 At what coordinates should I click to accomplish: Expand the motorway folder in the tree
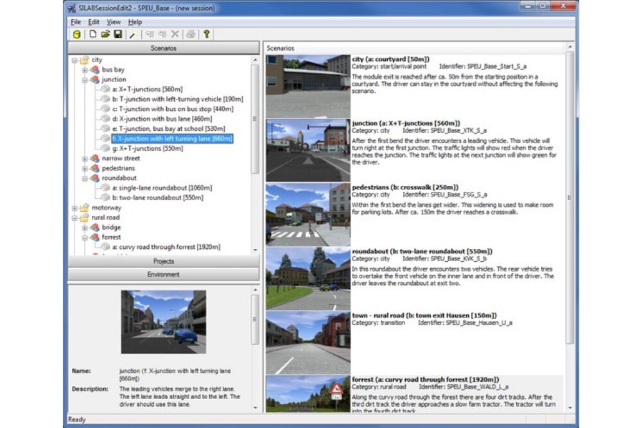tap(75, 208)
